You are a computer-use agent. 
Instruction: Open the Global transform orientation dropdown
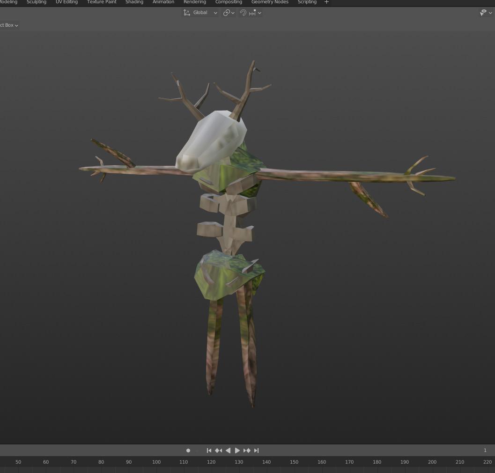200,13
